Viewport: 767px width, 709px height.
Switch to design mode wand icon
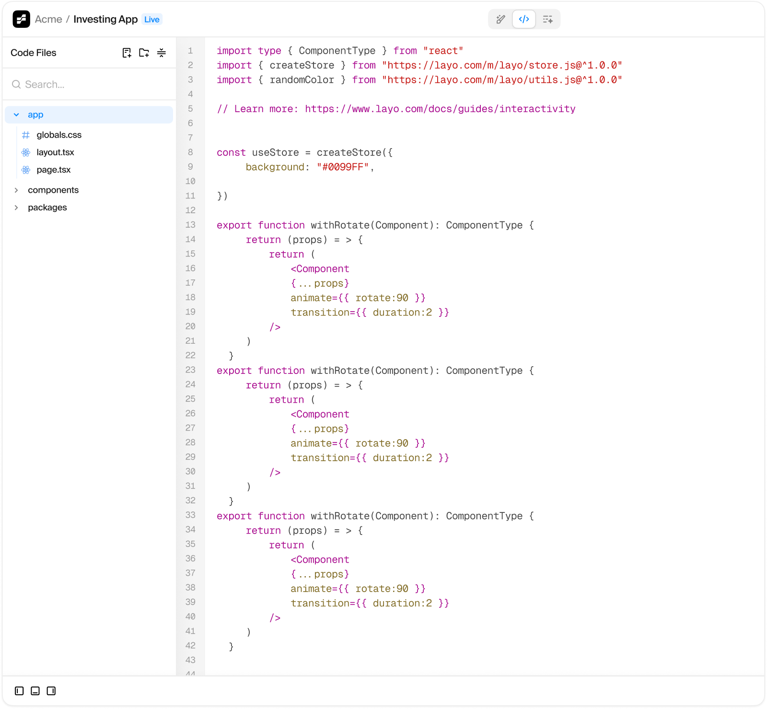coord(500,19)
